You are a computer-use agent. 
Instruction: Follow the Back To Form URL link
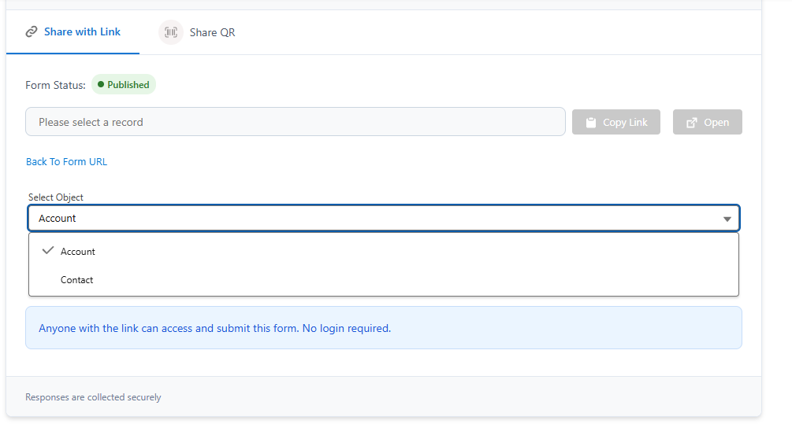(x=67, y=162)
